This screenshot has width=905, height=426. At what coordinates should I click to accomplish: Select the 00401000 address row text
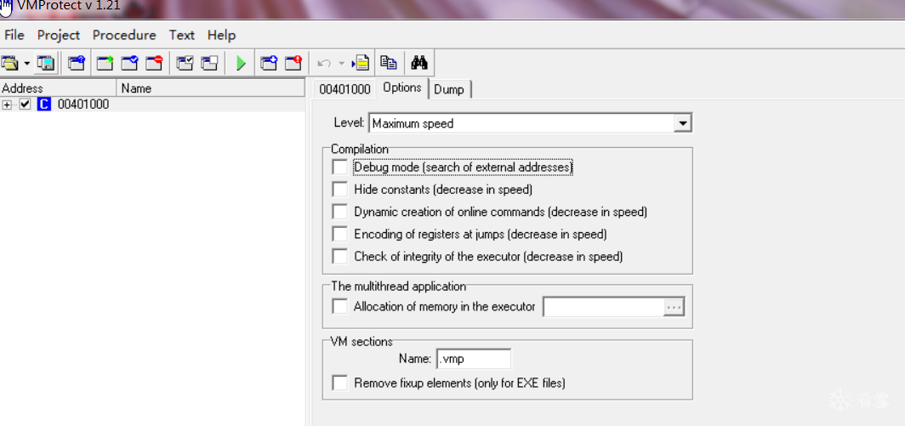83,105
